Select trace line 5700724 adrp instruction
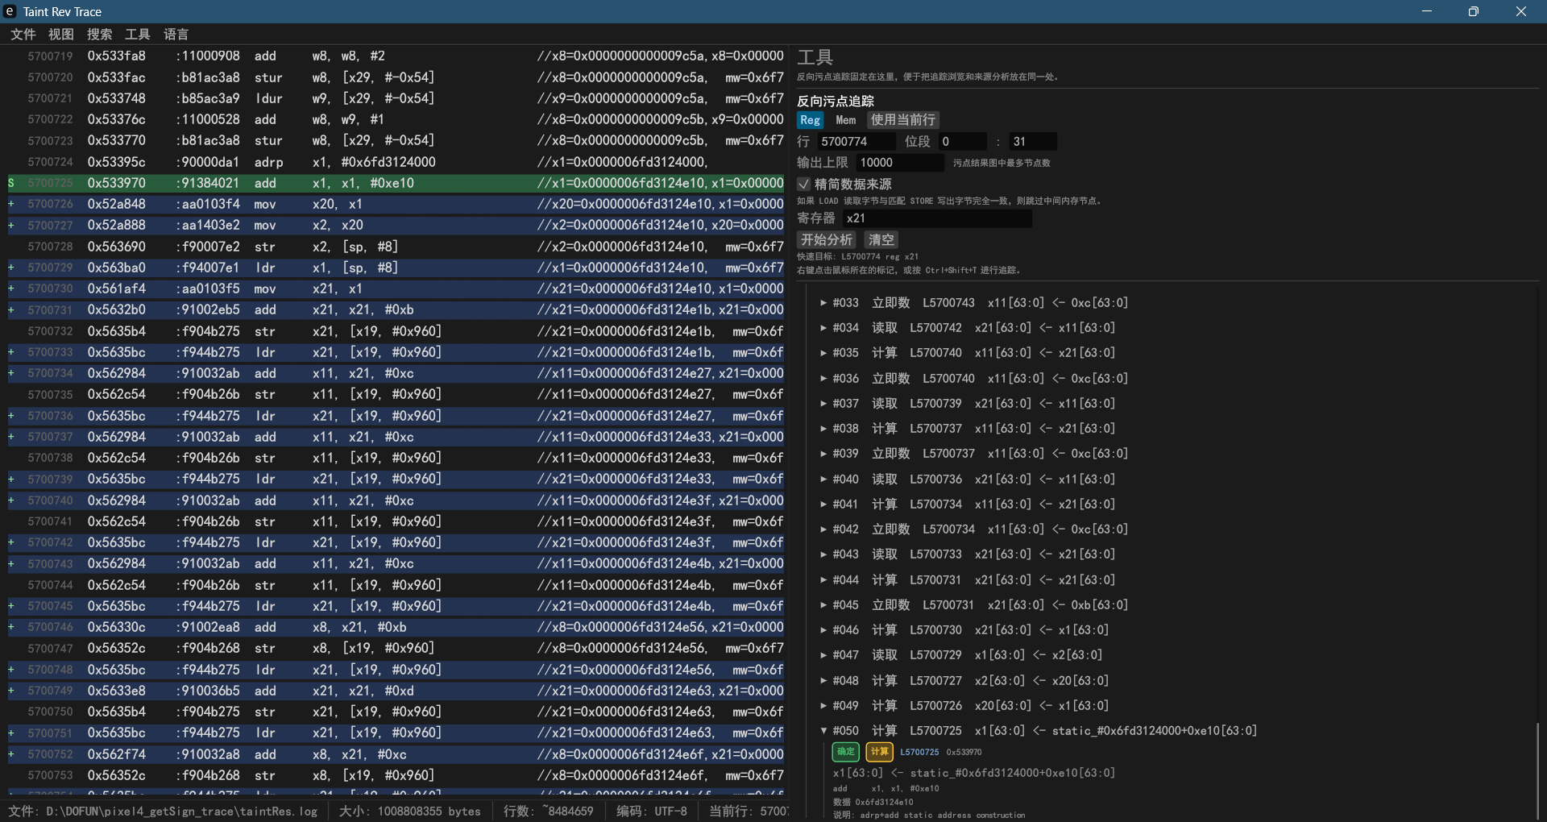Image resolution: width=1547 pixels, height=822 pixels. 396,162
